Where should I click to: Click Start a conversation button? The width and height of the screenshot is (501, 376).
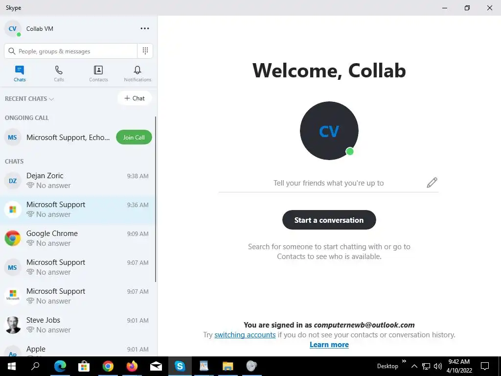(329, 220)
